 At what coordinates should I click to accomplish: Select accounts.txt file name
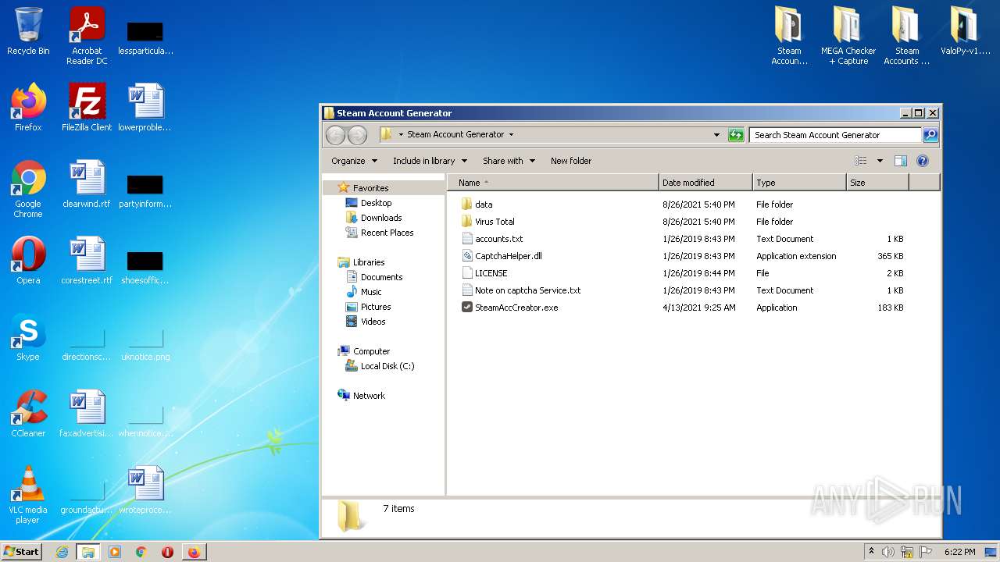pos(499,239)
